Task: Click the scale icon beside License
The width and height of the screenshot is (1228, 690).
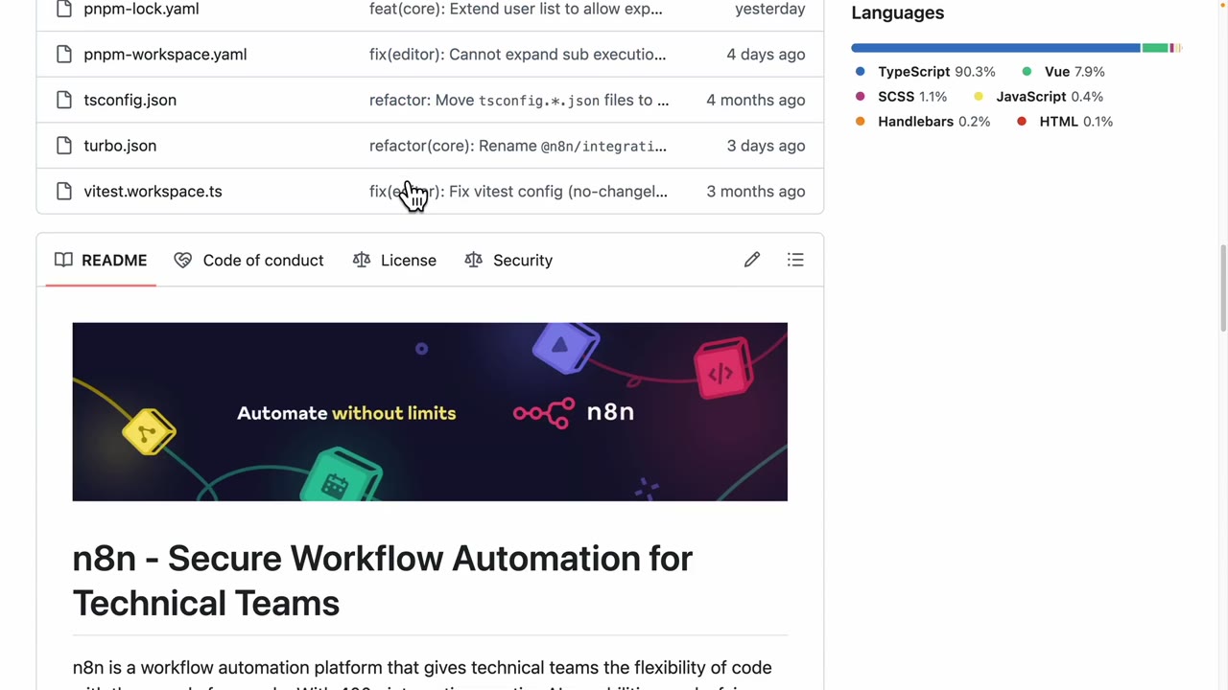Action: [x=362, y=260]
